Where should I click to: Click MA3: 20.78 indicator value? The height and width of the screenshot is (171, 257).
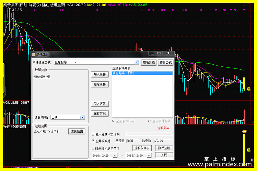pyautogui.click(x=117, y=5)
